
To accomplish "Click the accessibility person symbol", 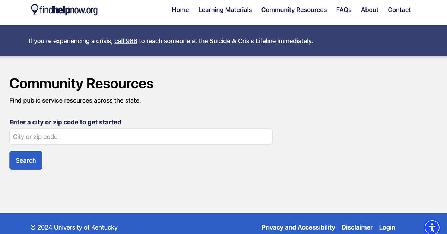I will click(432, 227).
